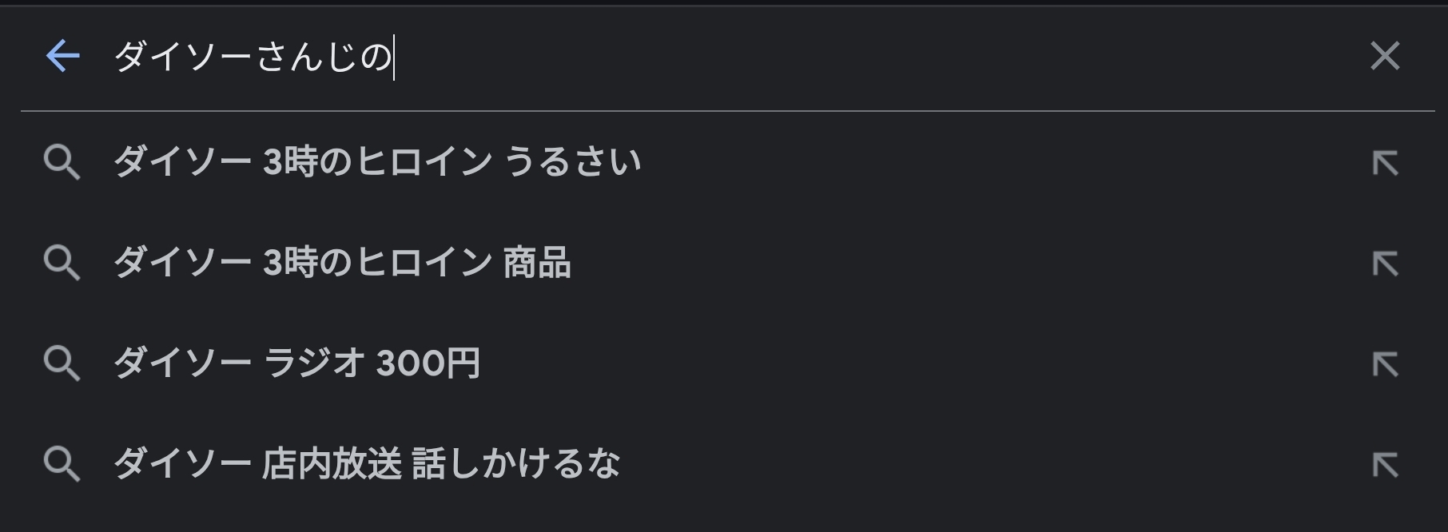This screenshot has width=1448, height=532.
Task: Click magnifier icon beside 3時のヒロイン 商品
Action: click(62, 263)
